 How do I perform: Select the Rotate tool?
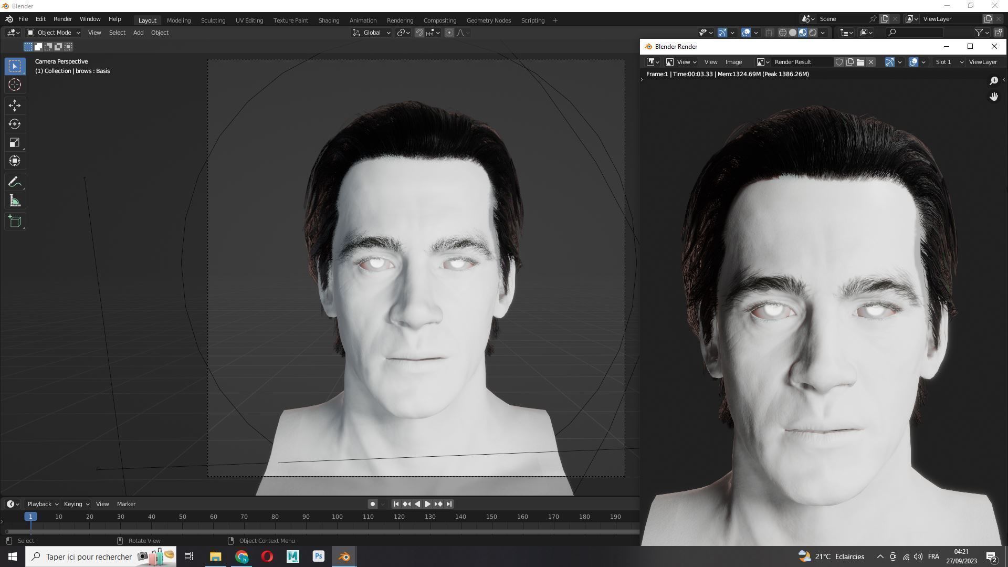[15, 124]
